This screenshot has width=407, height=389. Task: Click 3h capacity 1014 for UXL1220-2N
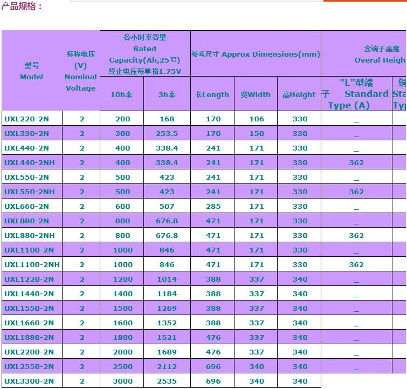coord(167,279)
